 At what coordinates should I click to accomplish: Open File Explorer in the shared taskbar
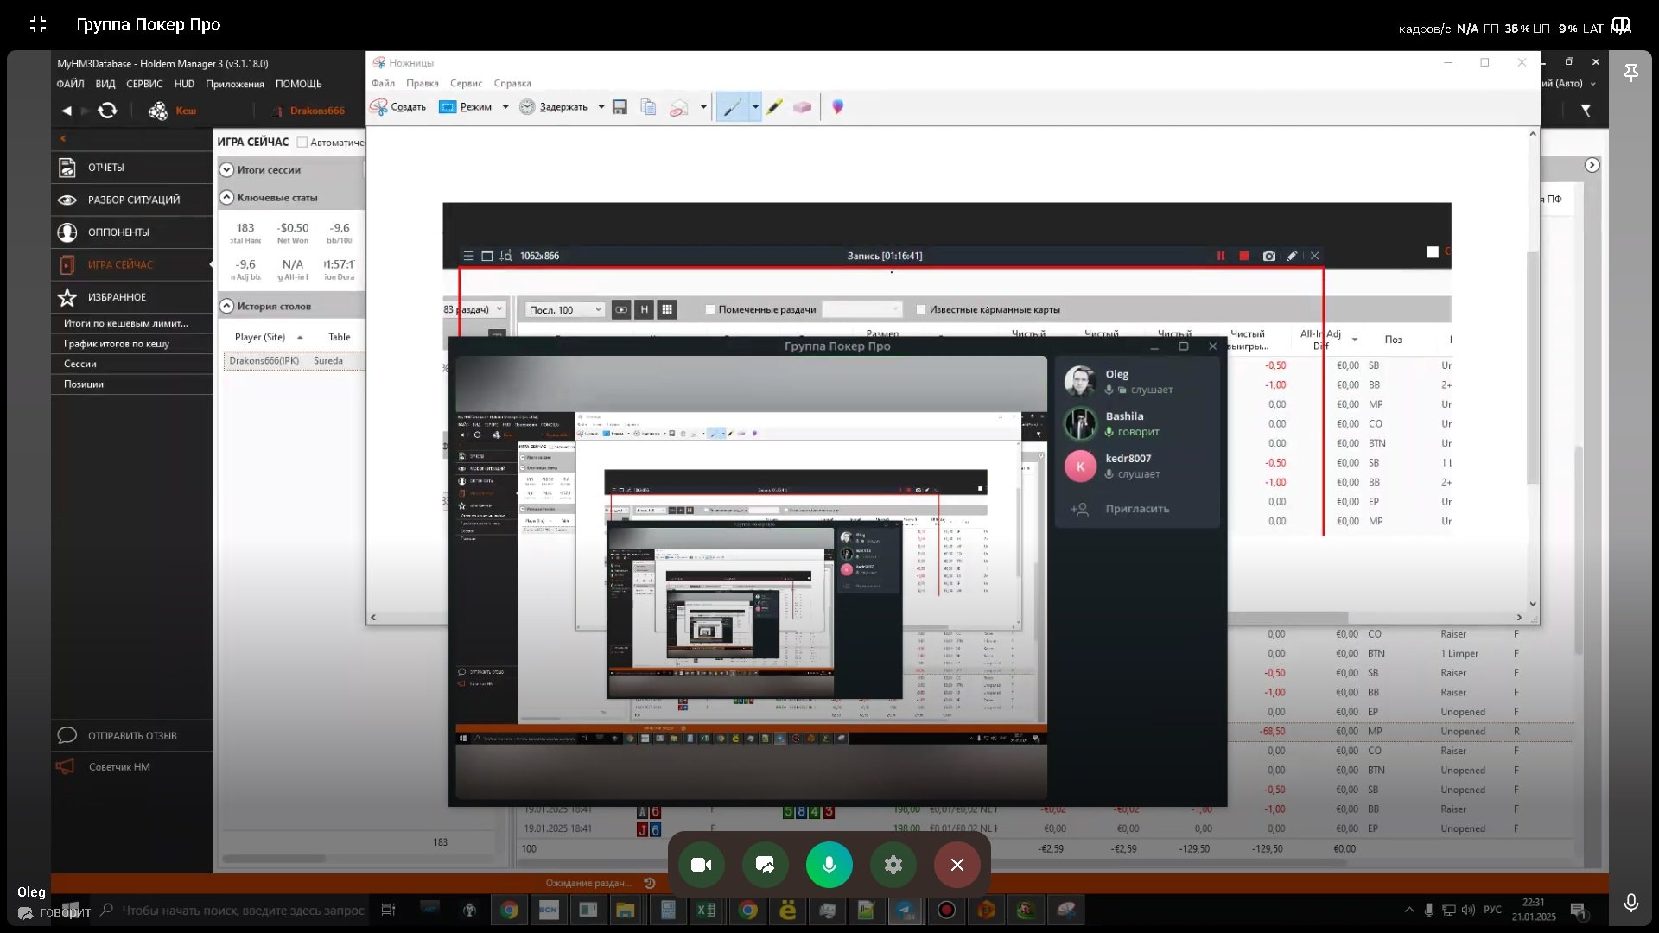click(x=625, y=910)
